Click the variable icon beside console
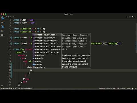This screenshot has height=103, width=137. point(34,58)
